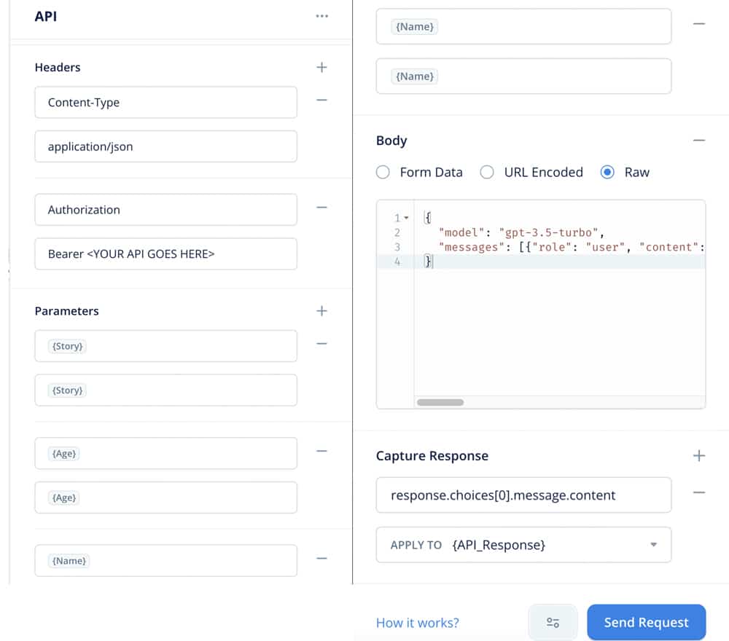This screenshot has width=729, height=641.
Task: Collapse the capture response mapping row
Action: [x=698, y=492]
